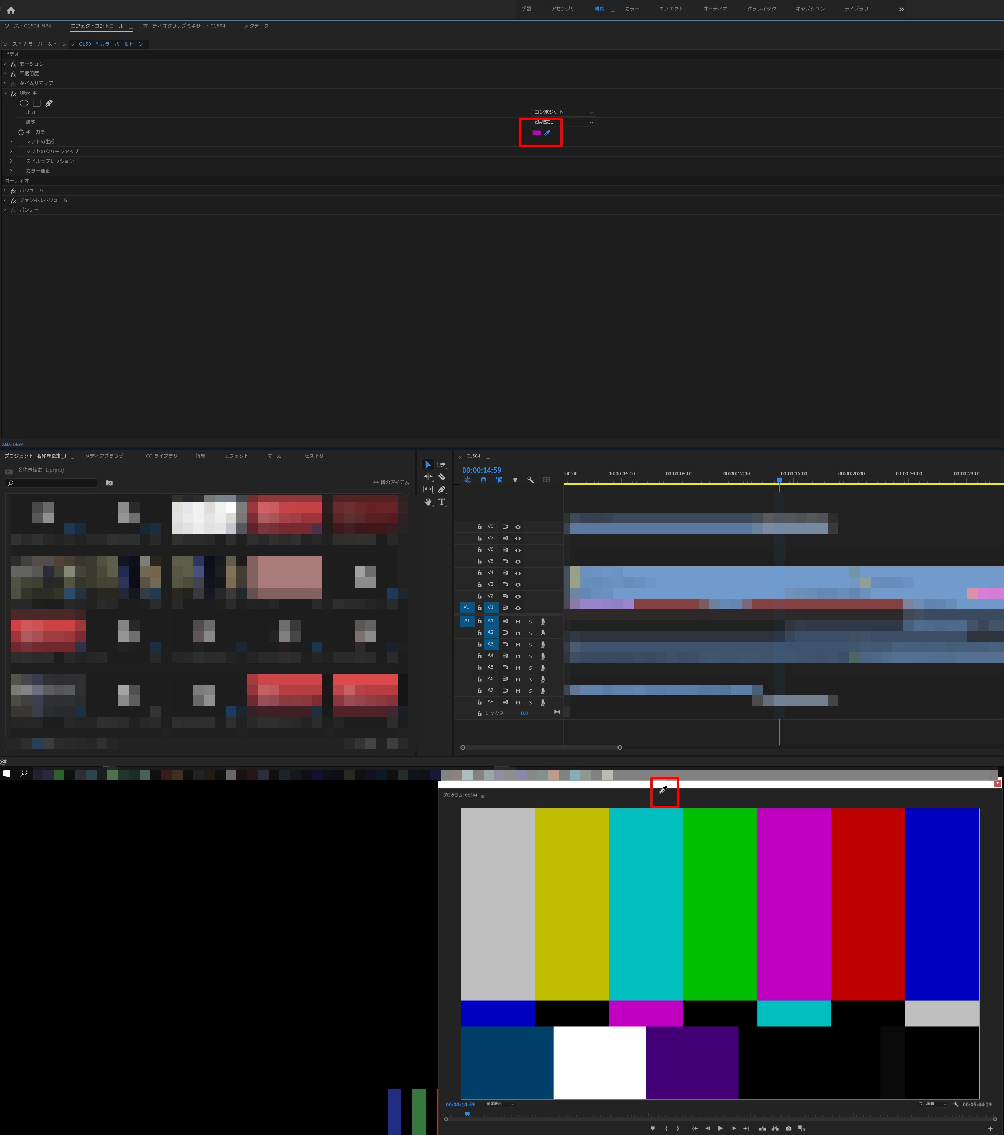Screen dimensions: 1004x1135
Task: Click the Key Color eyedropper
Action: (547, 133)
